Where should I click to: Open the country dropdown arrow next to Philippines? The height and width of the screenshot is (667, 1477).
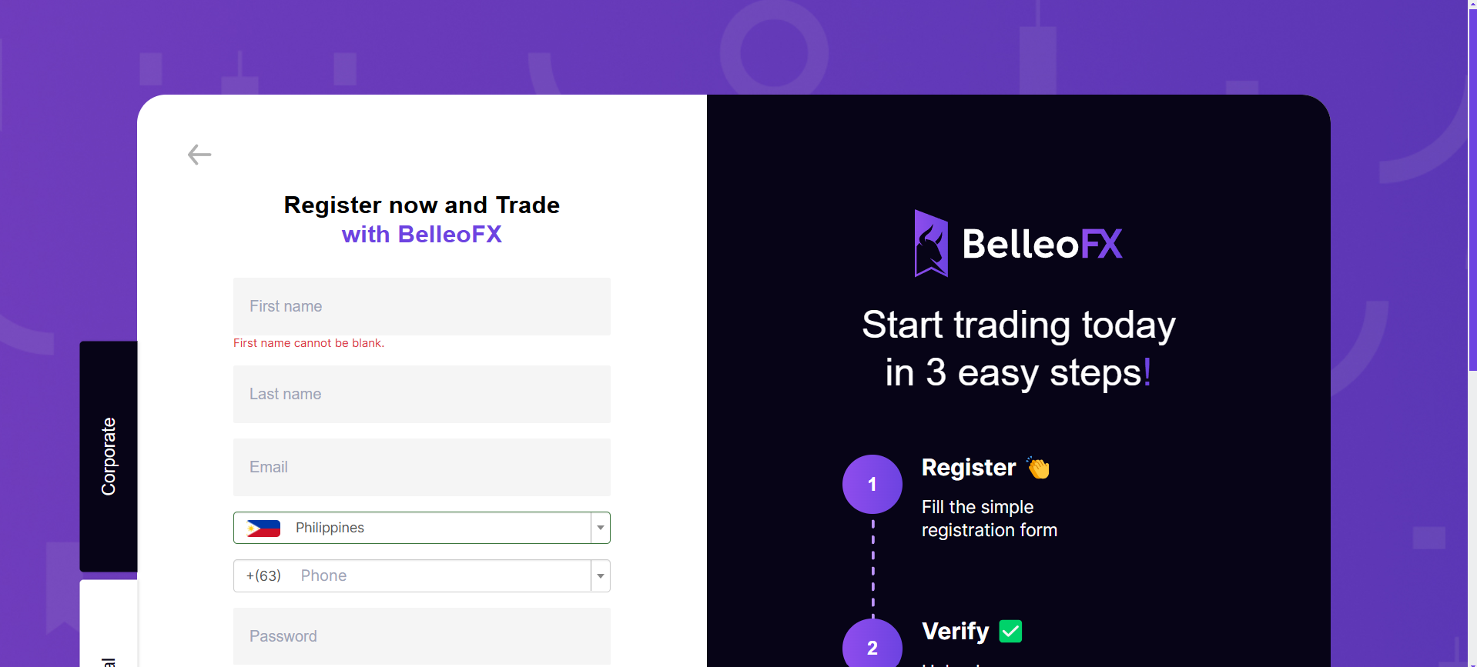point(601,529)
